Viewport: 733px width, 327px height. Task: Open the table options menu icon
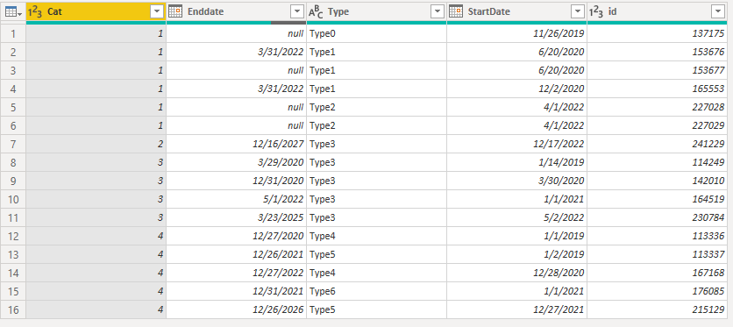tap(13, 12)
